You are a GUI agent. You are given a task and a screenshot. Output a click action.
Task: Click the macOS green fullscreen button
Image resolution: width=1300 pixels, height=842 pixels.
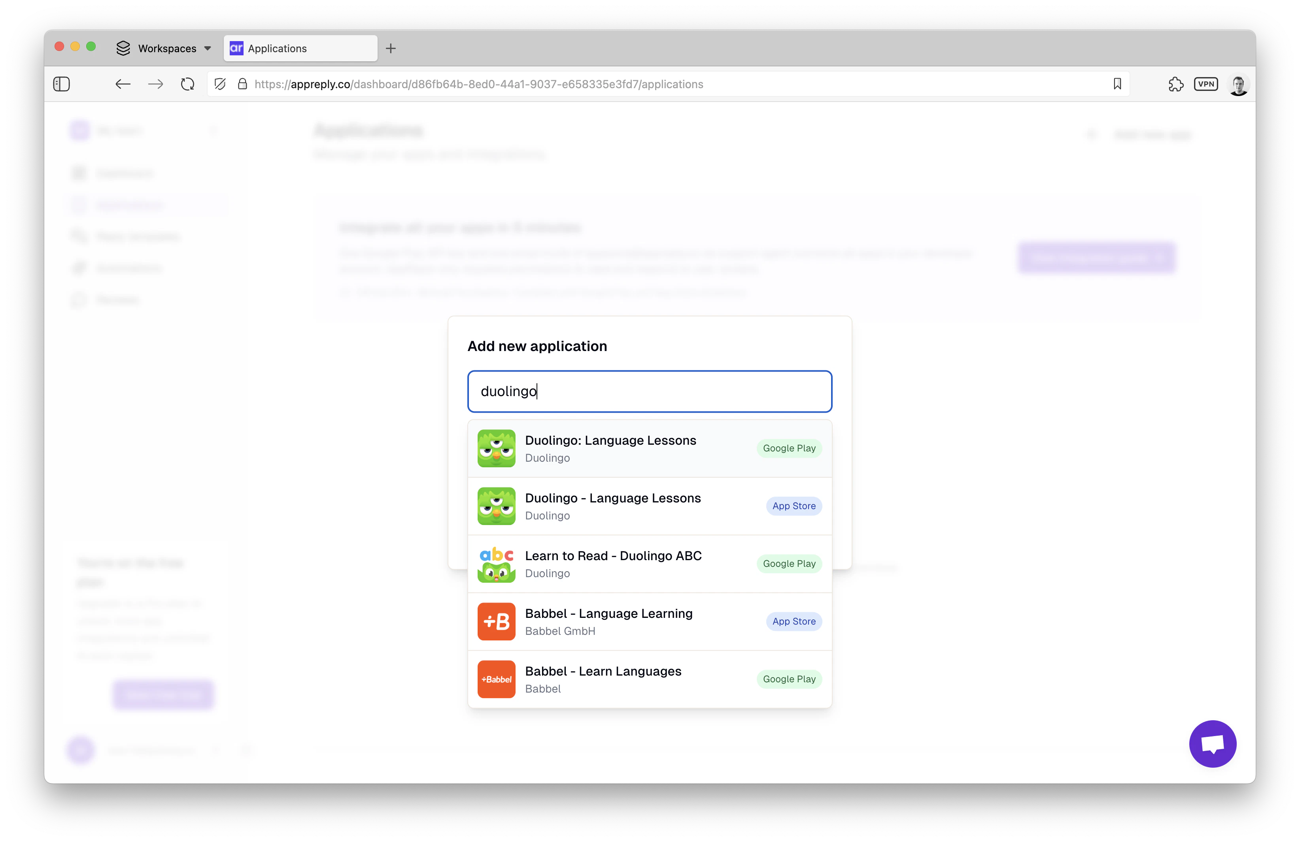point(91,46)
